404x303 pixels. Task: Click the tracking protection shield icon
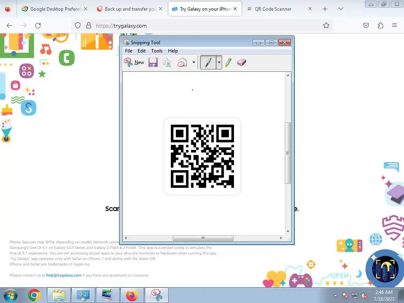78,26
